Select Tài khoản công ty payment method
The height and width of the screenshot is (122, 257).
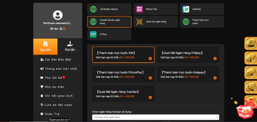click(x=109, y=9)
